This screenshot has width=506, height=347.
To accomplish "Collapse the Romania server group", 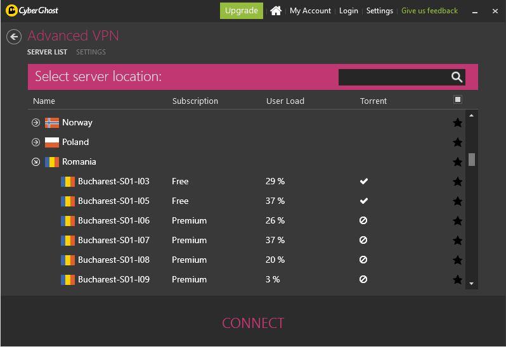I will point(36,161).
